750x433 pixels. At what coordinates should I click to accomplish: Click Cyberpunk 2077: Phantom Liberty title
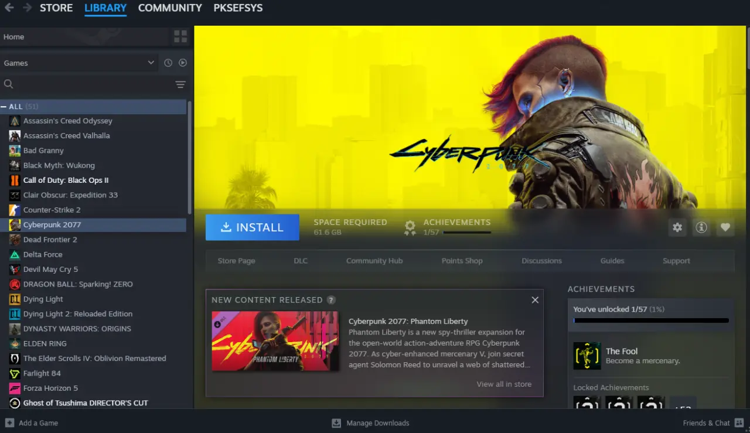408,321
